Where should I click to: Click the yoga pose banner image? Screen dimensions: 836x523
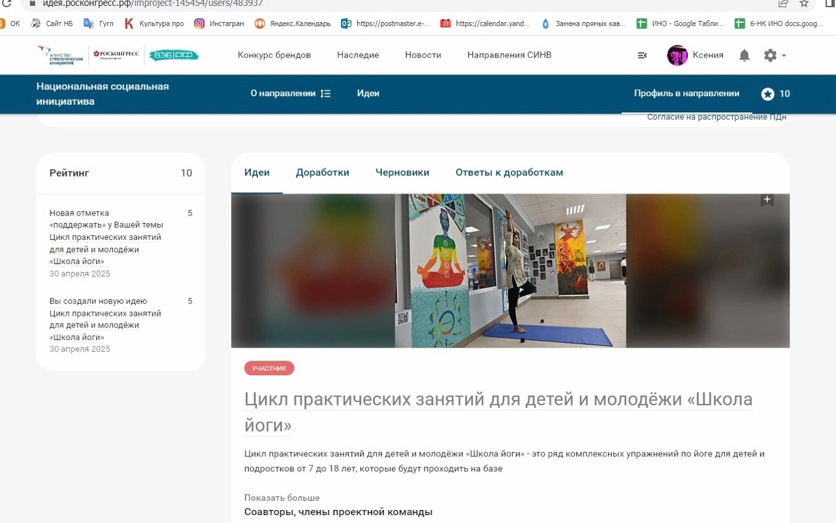510,271
